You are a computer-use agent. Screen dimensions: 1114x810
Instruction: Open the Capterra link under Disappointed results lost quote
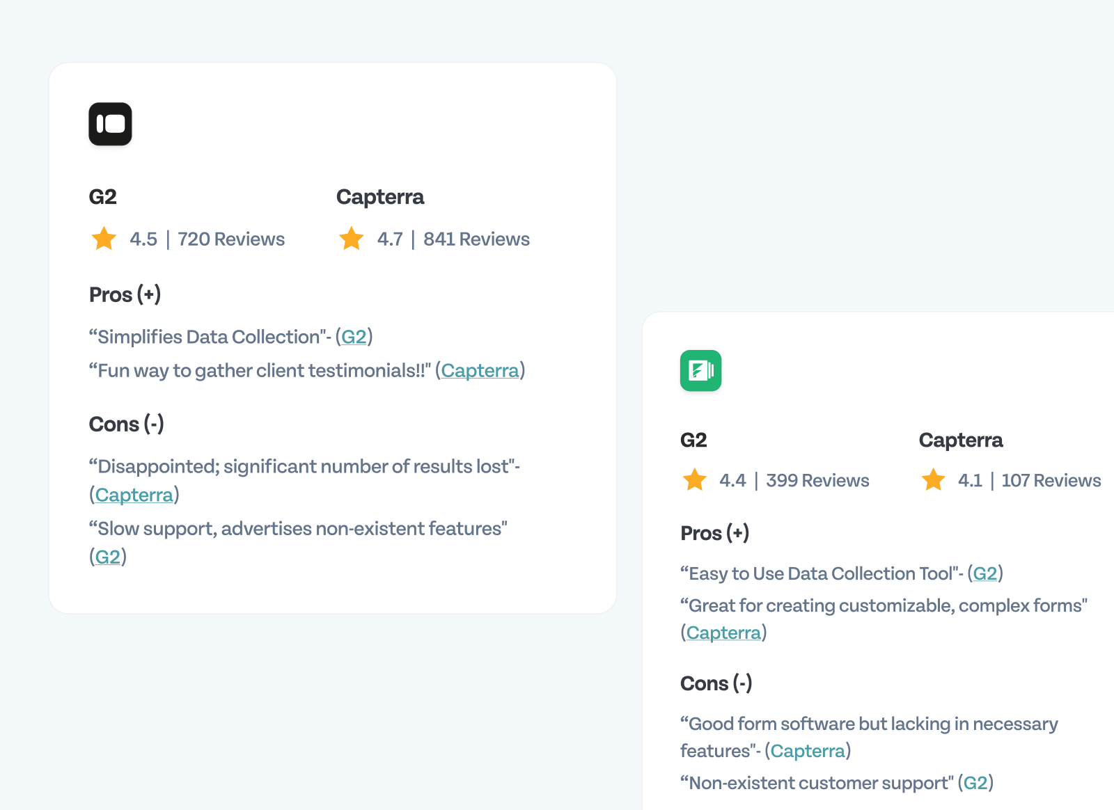tap(134, 495)
